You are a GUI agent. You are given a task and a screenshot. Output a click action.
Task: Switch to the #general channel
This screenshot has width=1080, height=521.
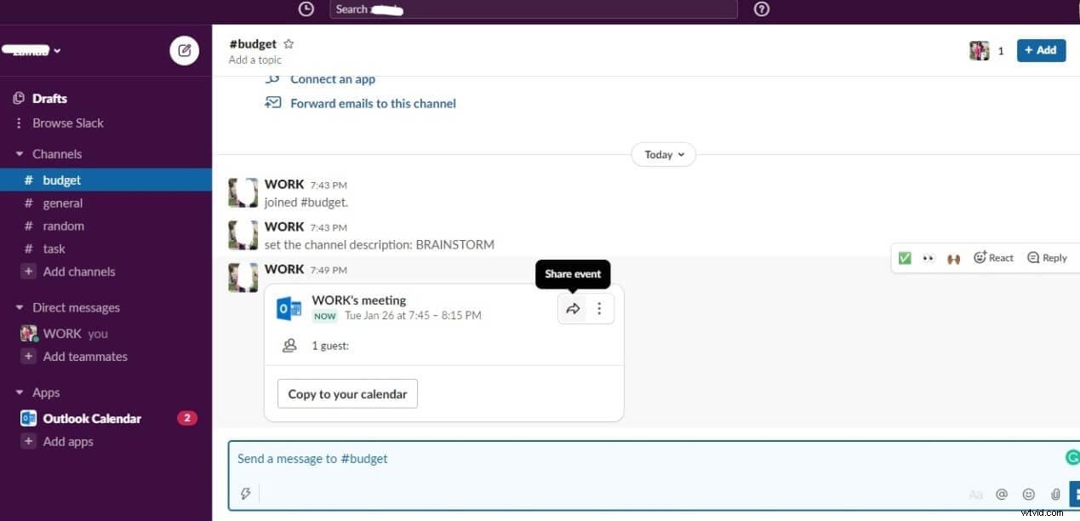(63, 203)
